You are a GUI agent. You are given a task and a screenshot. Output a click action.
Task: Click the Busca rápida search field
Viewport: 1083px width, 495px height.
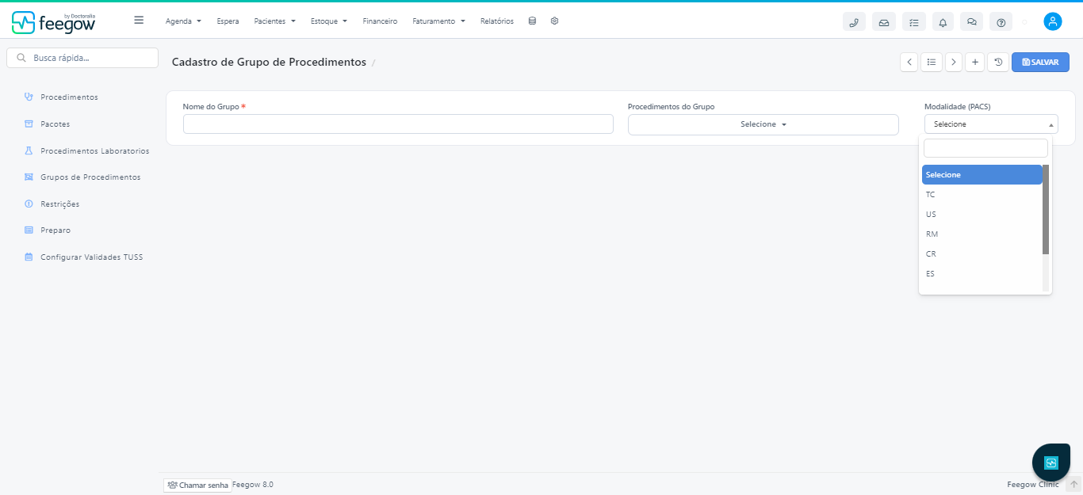click(82, 58)
